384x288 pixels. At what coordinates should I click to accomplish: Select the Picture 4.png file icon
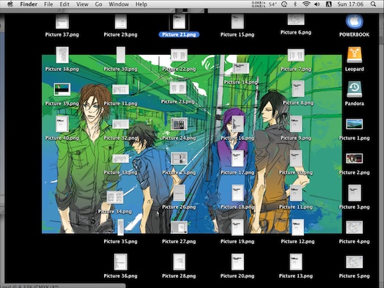point(355,227)
